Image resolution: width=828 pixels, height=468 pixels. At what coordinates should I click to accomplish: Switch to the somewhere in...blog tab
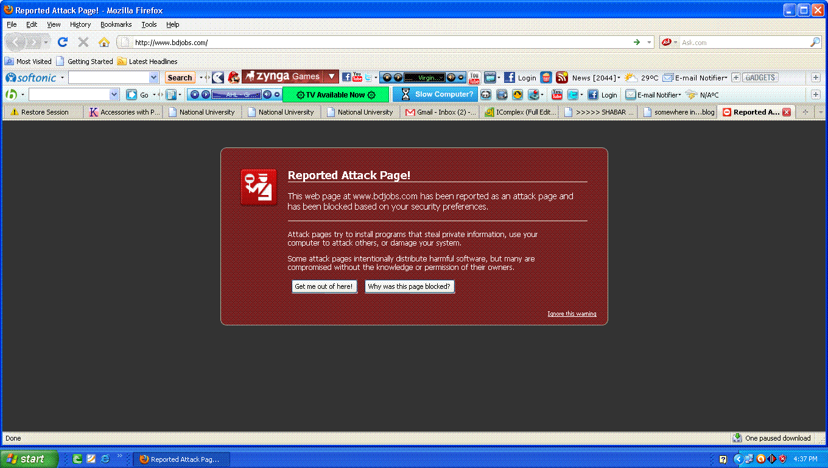pyautogui.click(x=678, y=112)
